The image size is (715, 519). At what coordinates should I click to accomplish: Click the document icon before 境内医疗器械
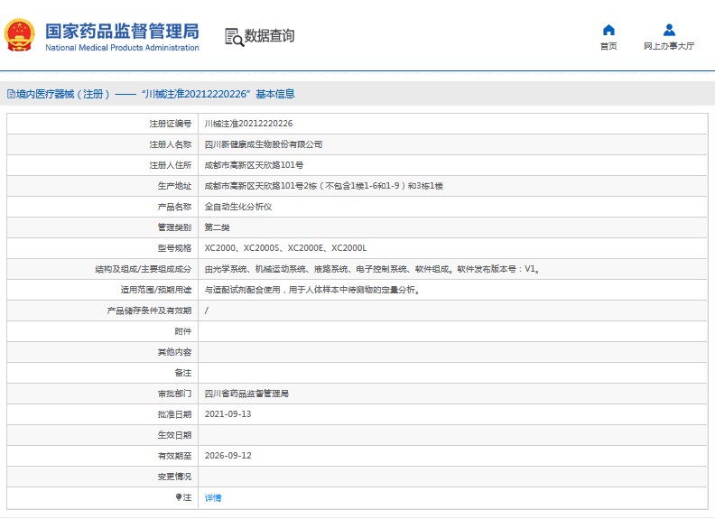tap(10, 94)
